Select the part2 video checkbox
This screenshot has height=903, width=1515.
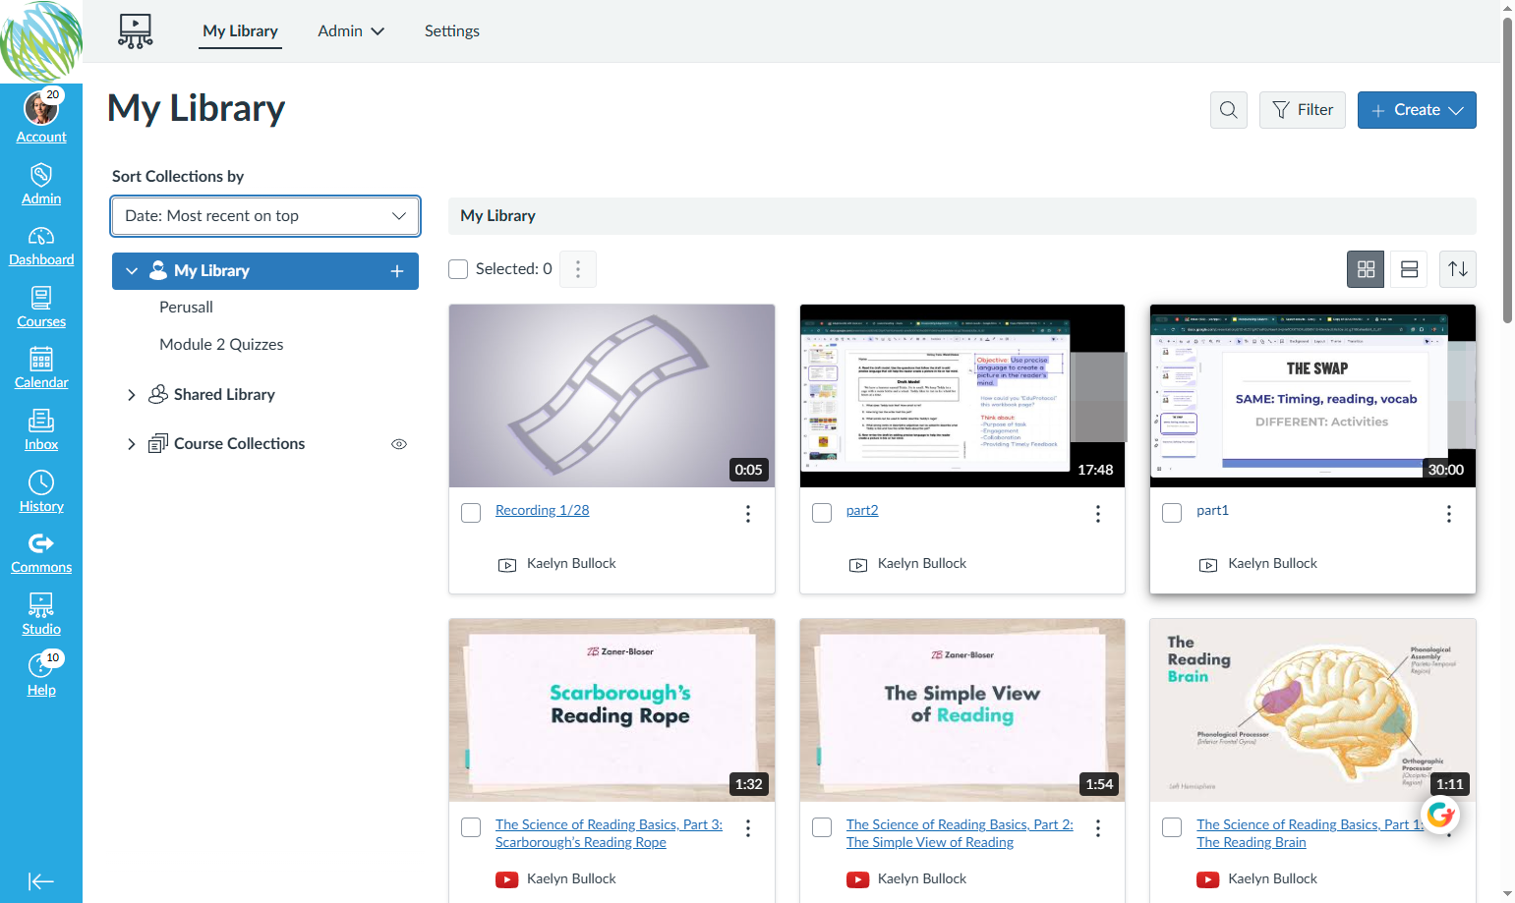coord(822,513)
